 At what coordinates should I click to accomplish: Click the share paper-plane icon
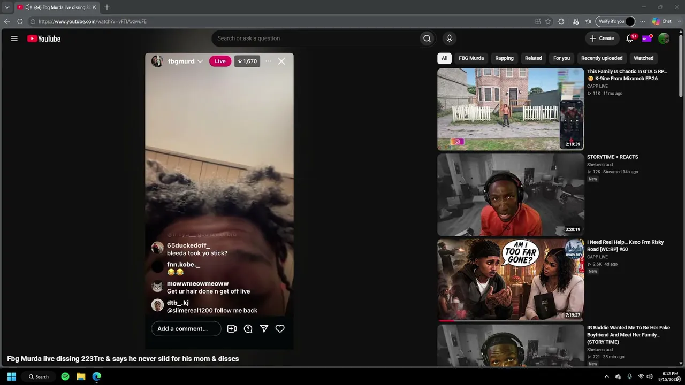point(264,329)
